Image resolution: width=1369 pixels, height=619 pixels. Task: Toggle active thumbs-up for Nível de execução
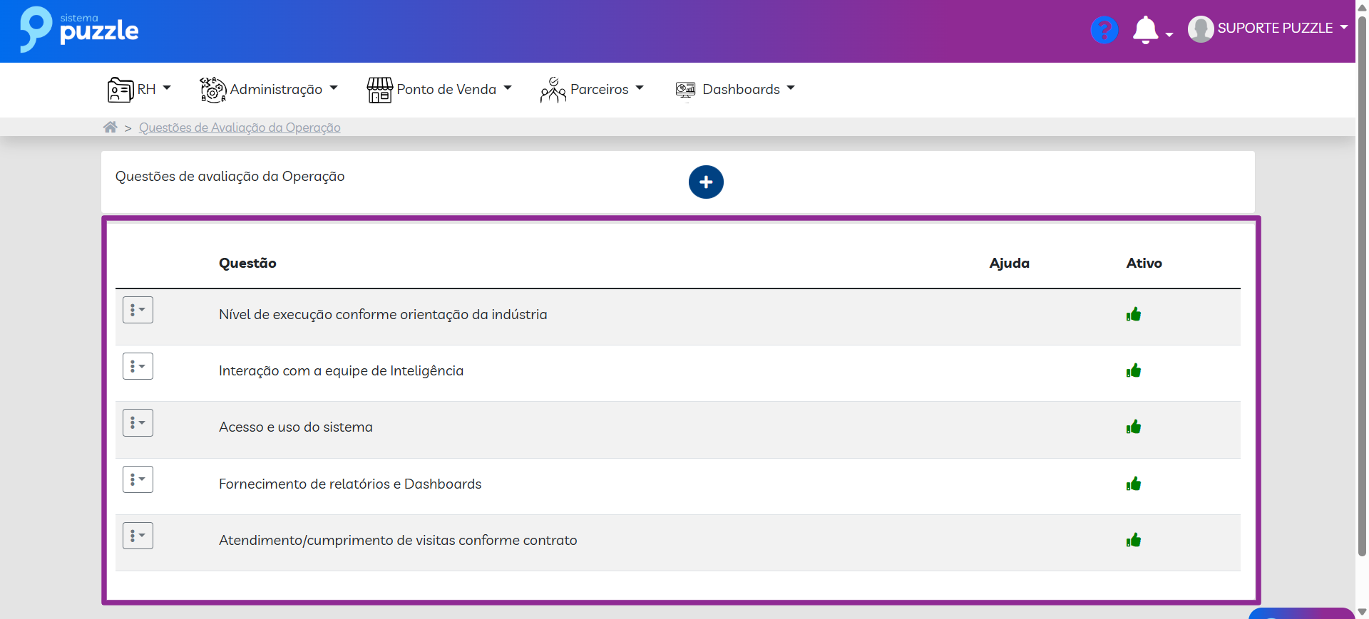tap(1134, 315)
